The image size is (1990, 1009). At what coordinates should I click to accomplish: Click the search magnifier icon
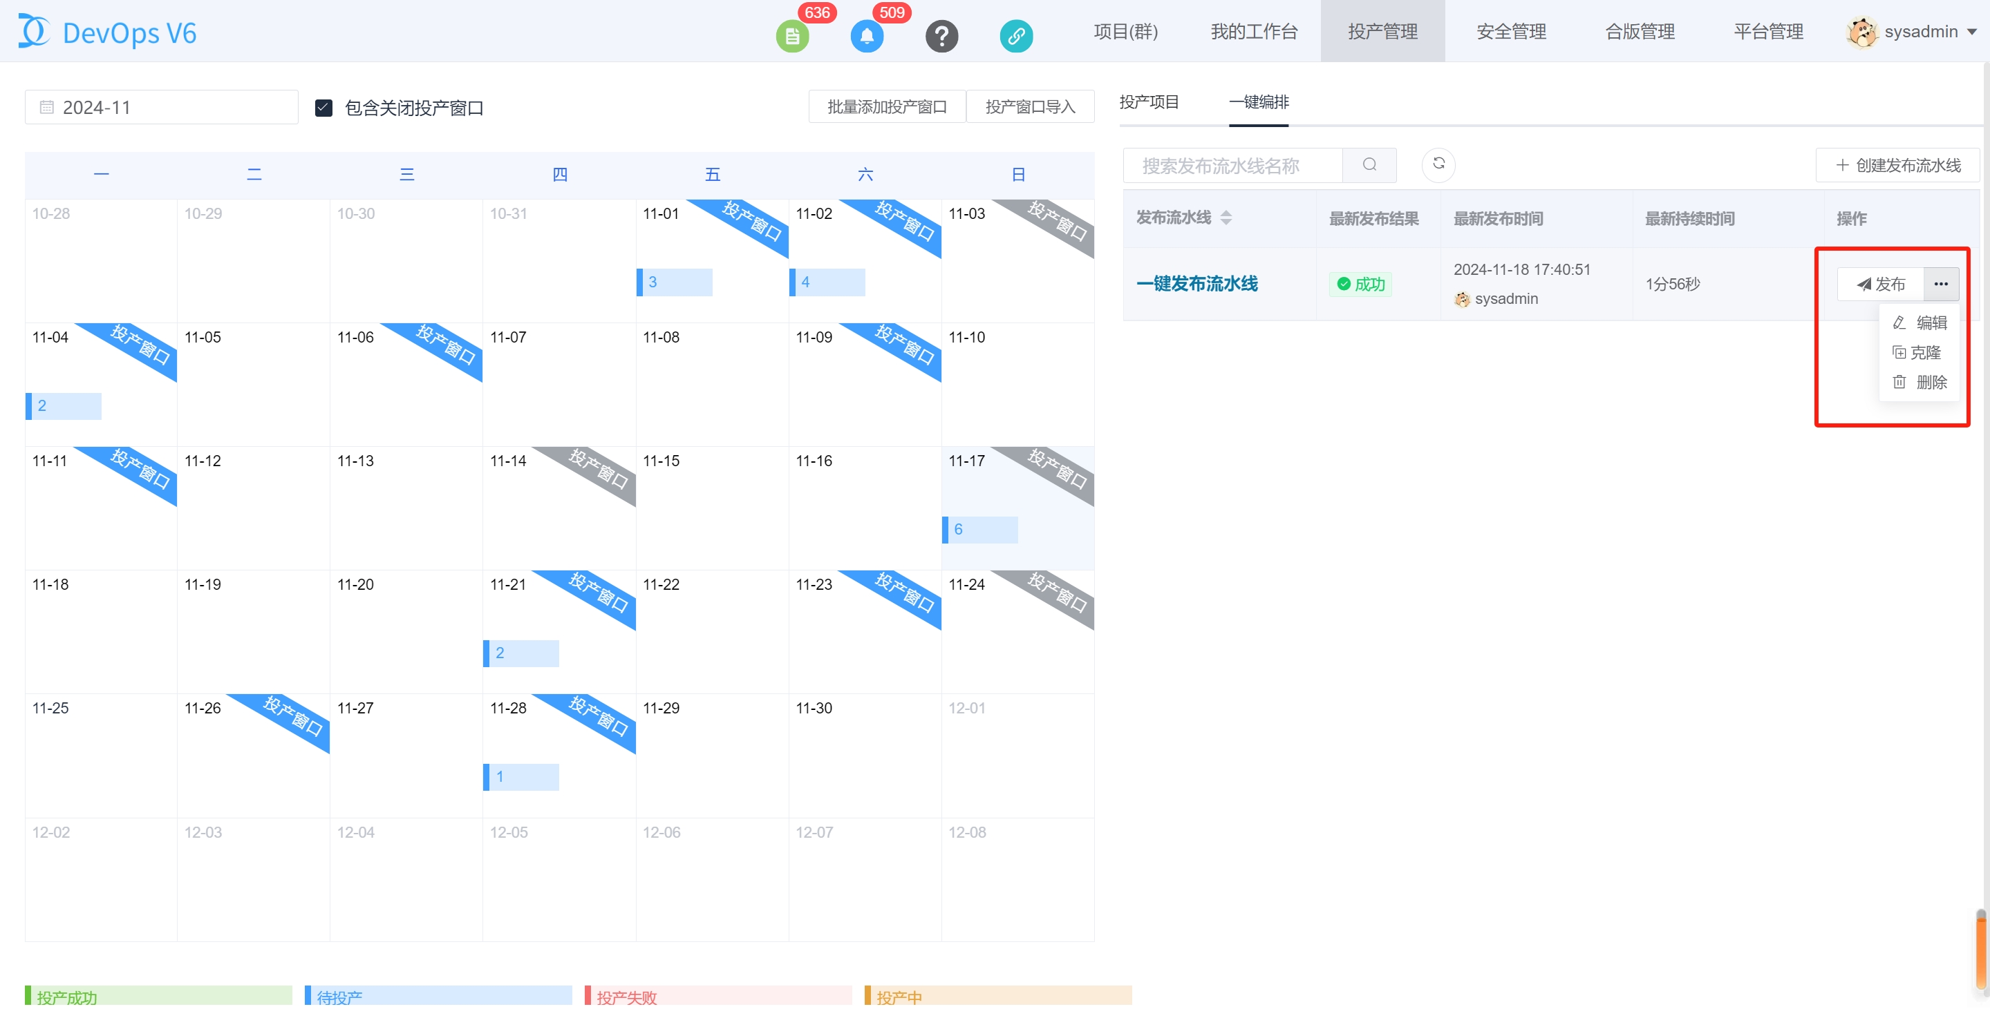click(1369, 164)
